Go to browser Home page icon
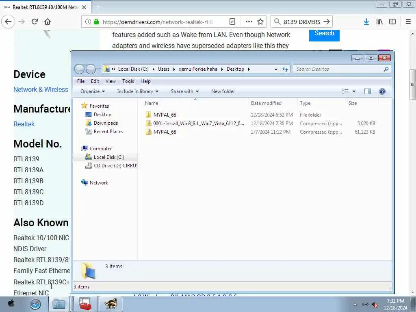 pyautogui.click(x=48, y=22)
